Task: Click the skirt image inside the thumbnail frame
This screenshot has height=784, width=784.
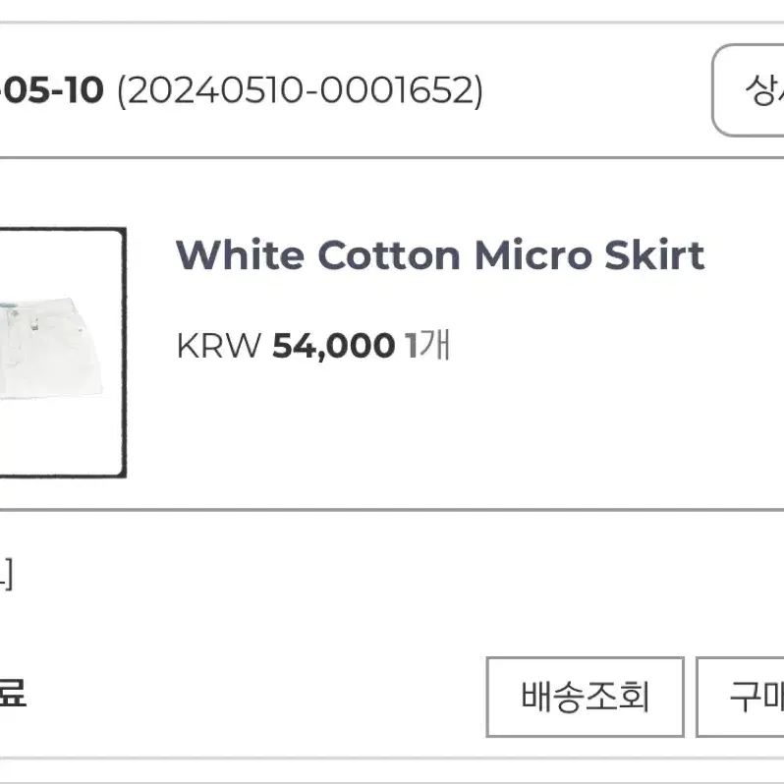Action: click(x=50, y=348)
